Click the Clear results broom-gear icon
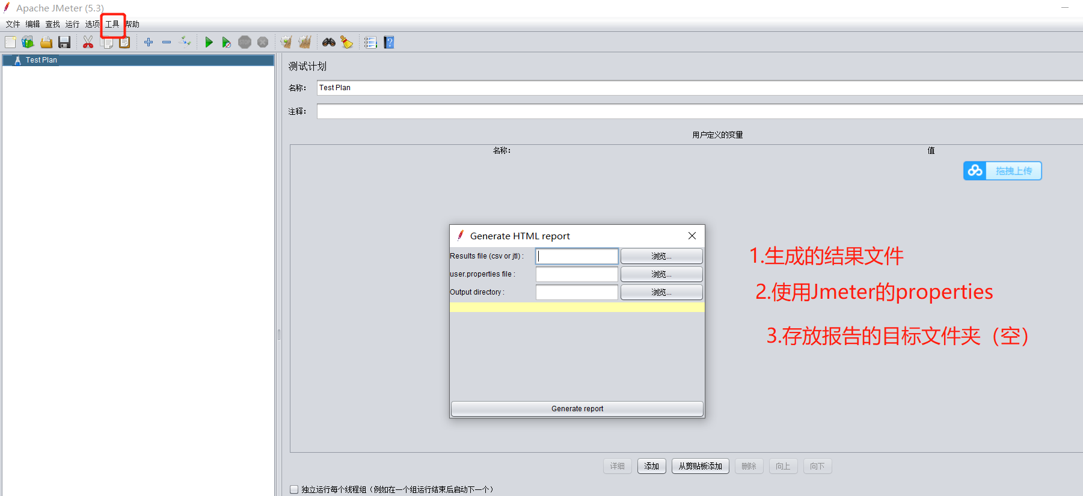The height and width of the screenshot is (496, 1083). coord(286,42)
